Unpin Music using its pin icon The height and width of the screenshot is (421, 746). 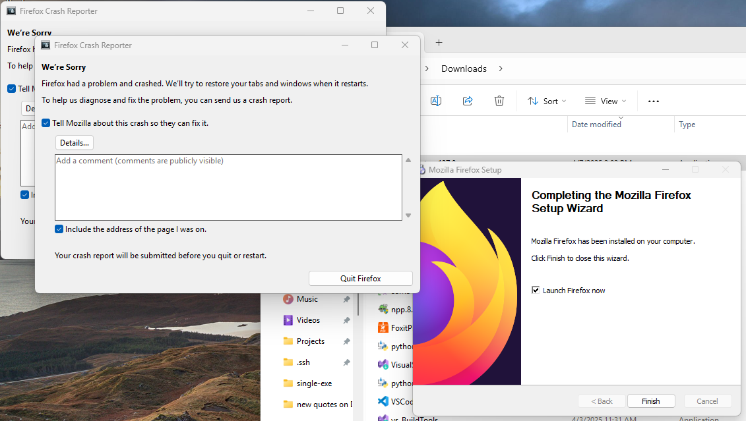pyautogui.click(x=347, y=299)
